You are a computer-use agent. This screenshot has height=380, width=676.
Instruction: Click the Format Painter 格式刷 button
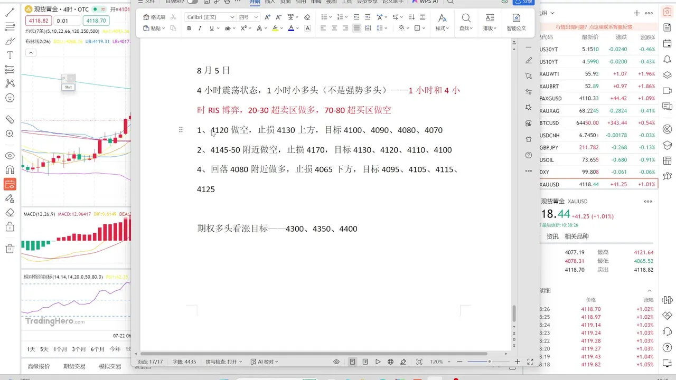pyautogui.click(x=154, y=17)
